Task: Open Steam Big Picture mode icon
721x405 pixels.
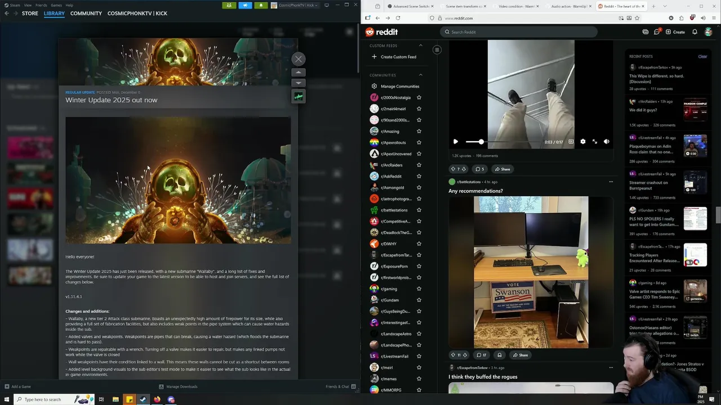Action: click(x=327, y=5)
